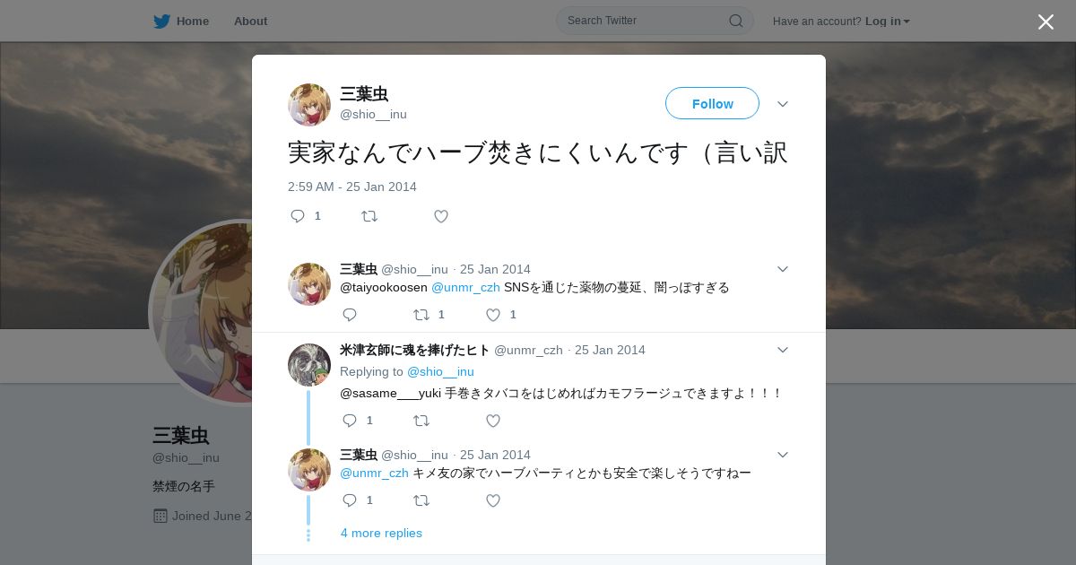Like the tweet about SNSを通じた薬物の蔓延
The height and width of the screenshot is (565, 1076).
493,315
